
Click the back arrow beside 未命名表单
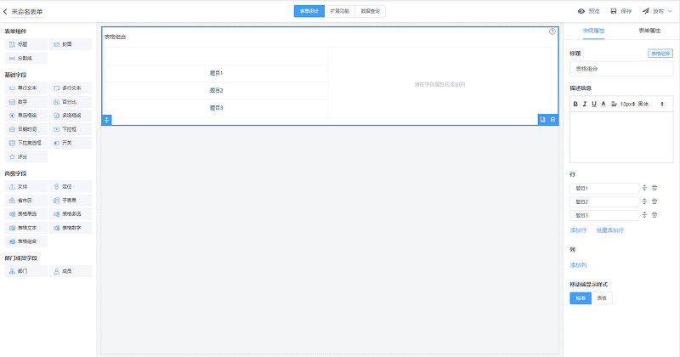(6, 12)
